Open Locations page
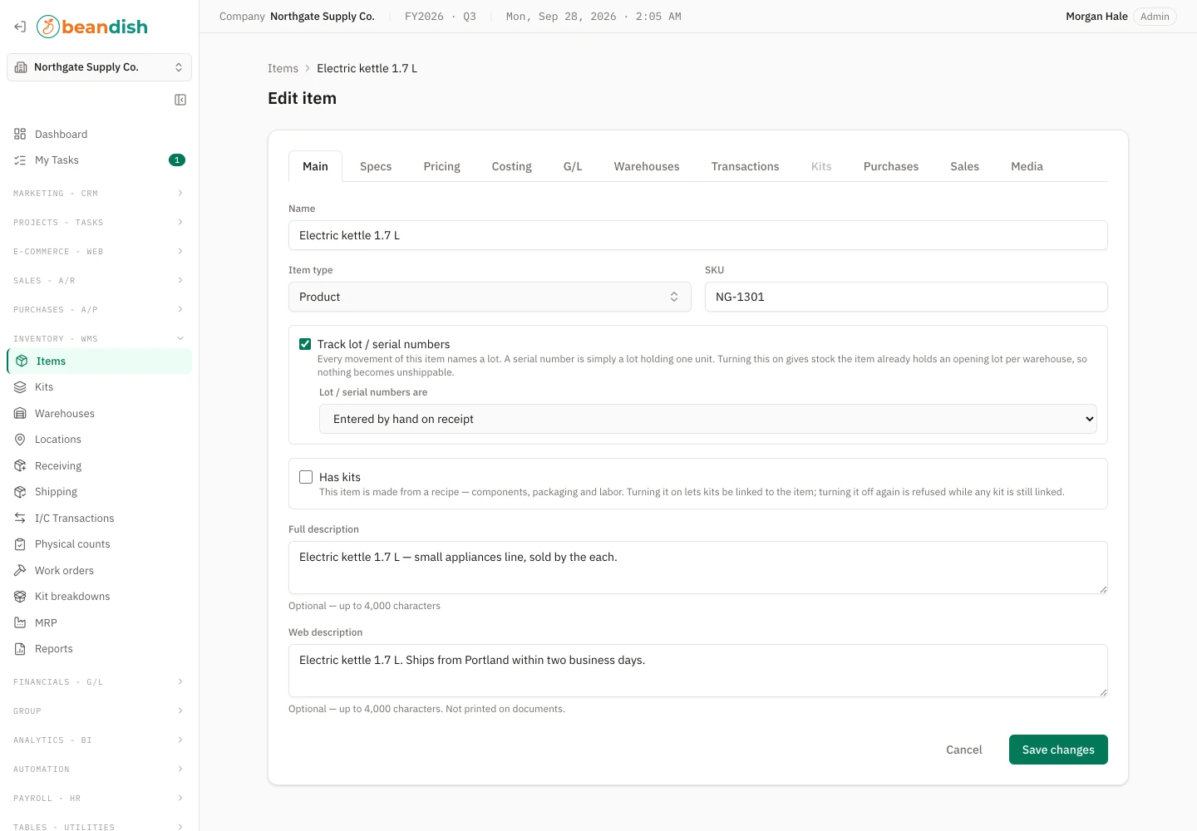Viewport: 1197px width, 831px height. pyautogui.click(x=99, y=439)
